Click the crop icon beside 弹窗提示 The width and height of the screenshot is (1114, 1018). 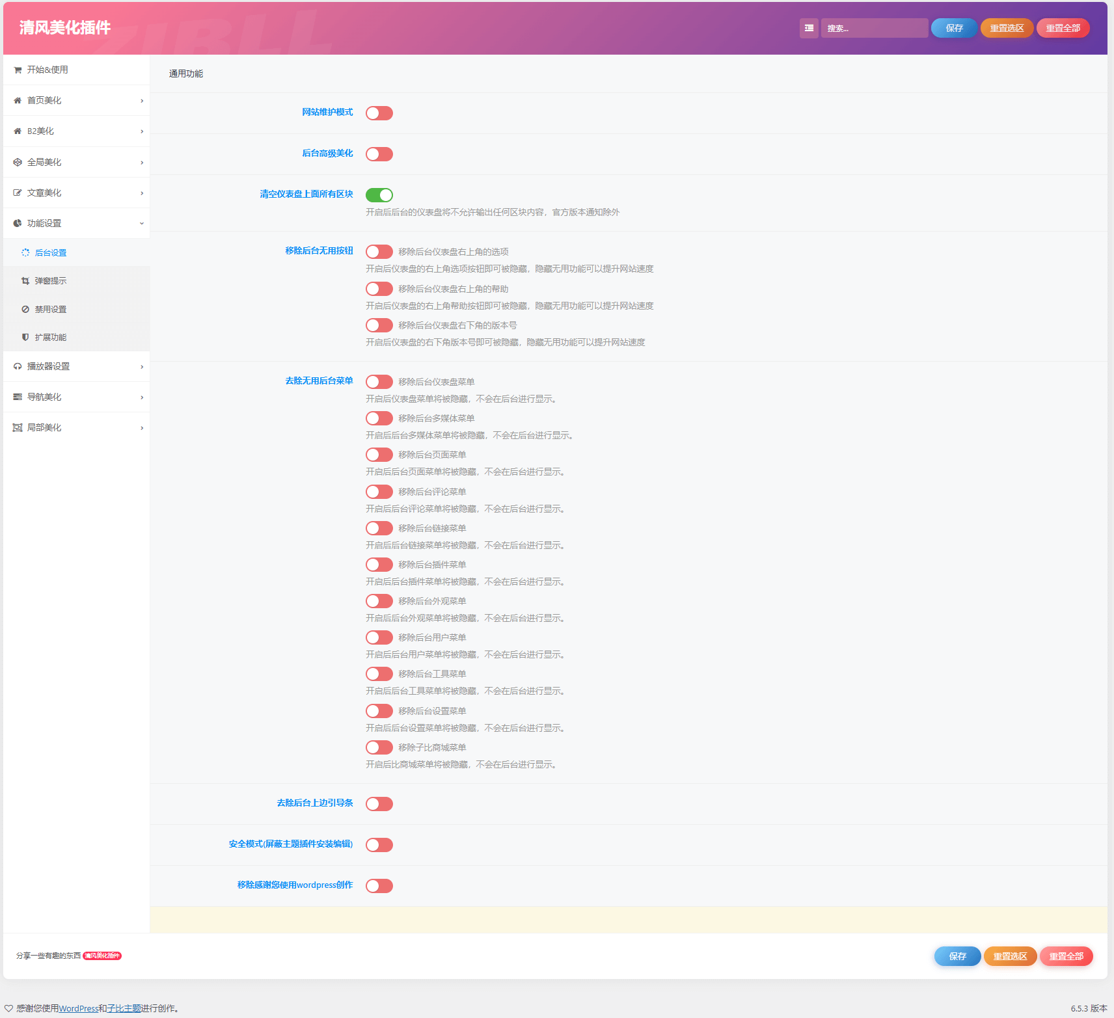pos(25,281)
